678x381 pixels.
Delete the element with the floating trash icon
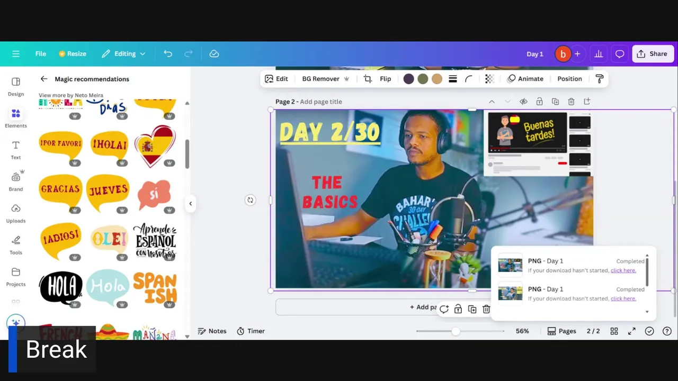(486, 309)
